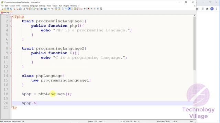Collapse programmingLanguage2 trait fold at line 8

pyautogui.click(x=11, y=49)
